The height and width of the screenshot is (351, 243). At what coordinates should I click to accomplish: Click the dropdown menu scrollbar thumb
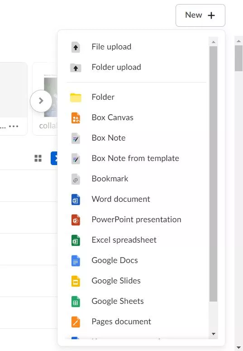pos(213,174)
